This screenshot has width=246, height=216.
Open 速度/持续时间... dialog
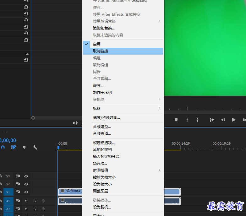coord(123,117)
